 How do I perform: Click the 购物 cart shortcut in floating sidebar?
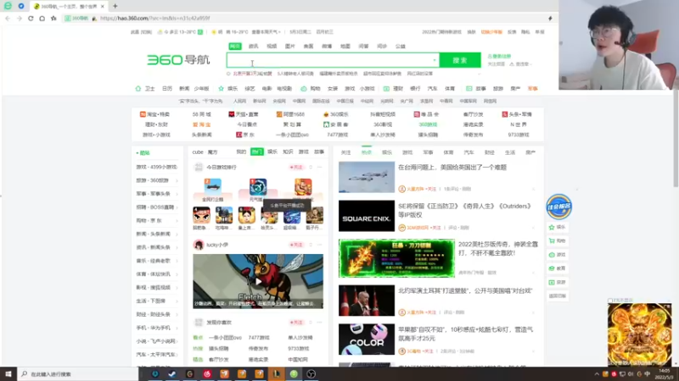pos(558,241)
